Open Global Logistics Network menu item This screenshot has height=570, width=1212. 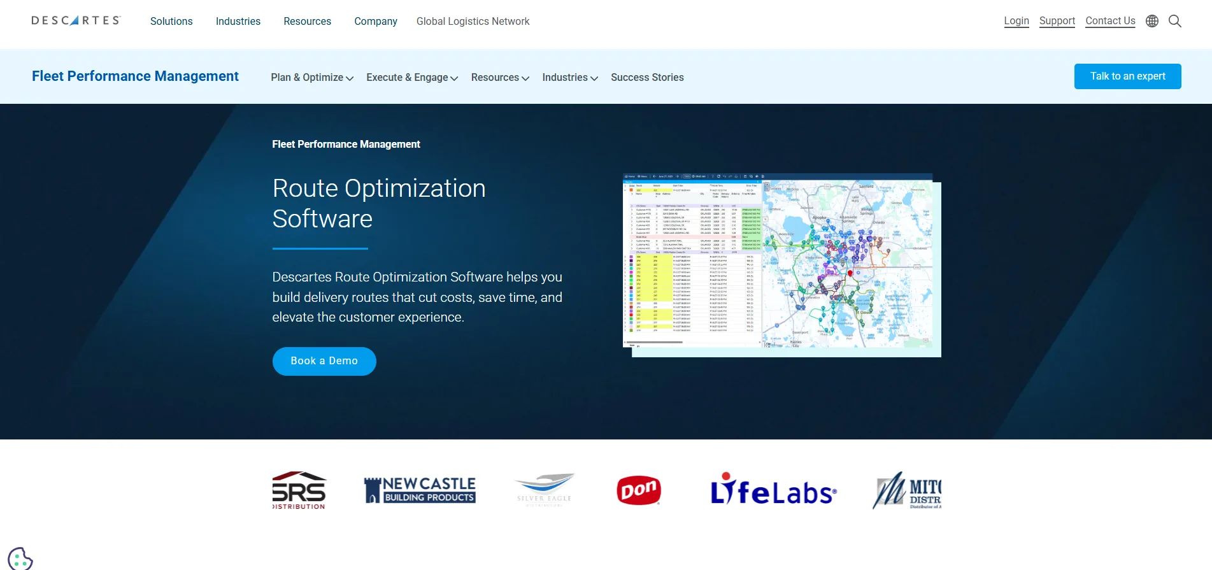click(x=473, y=21)
